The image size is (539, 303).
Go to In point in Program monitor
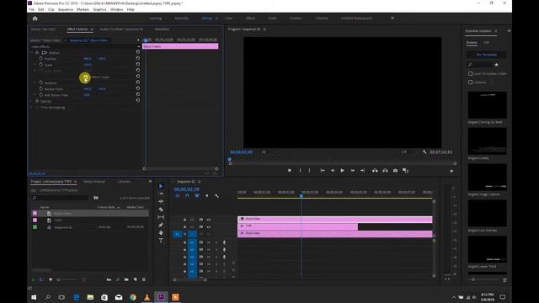tap(323, 170)
